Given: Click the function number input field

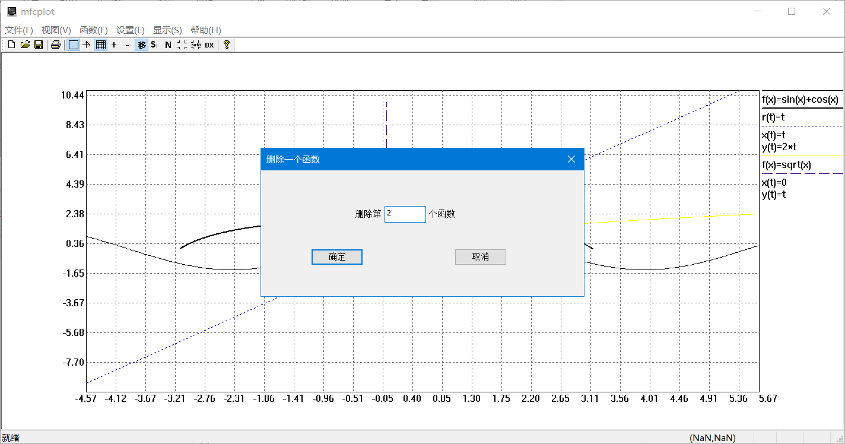Looking at the screenshot, I should point(405,214).
